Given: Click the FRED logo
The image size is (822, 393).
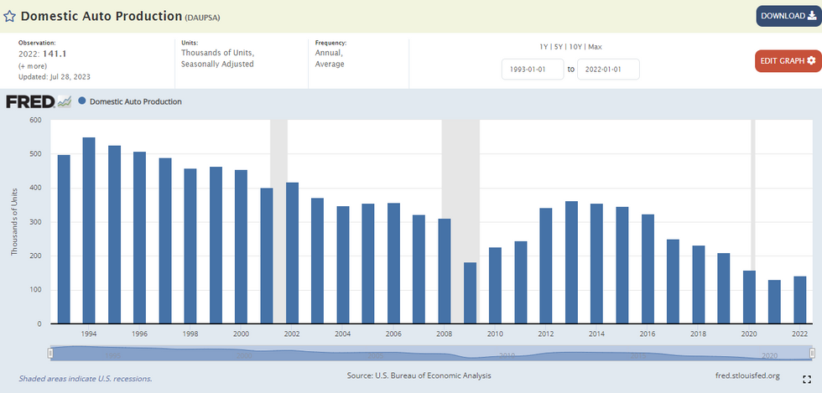Looking at the screenshot, I should pyautogui.click(x=39, y=101).
